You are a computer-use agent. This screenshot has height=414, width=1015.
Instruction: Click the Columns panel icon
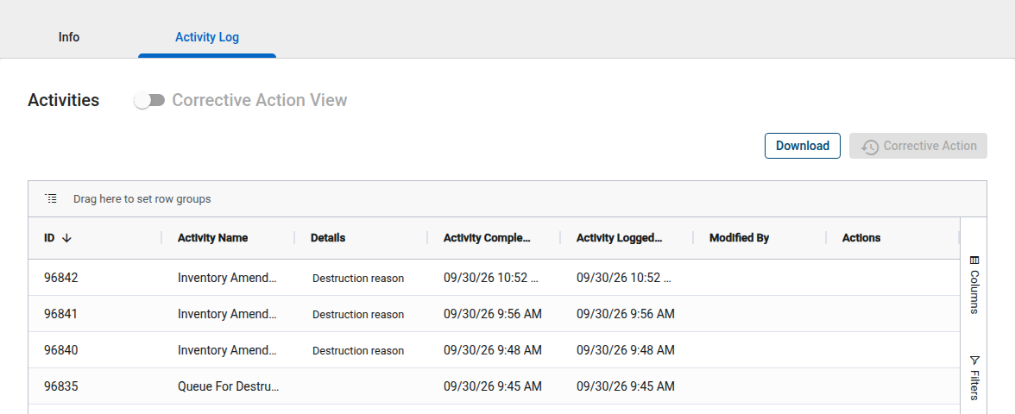(975, 260)
